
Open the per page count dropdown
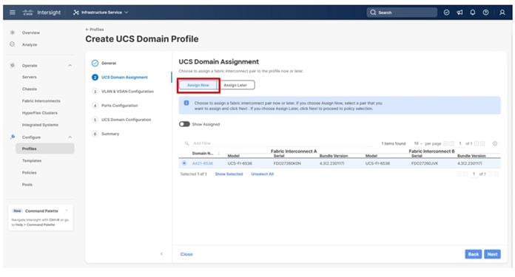pyautogui.click(x=419, y=143)
